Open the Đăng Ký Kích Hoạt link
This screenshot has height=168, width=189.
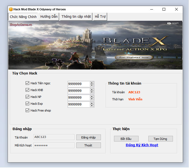click(x=142, y=145)
